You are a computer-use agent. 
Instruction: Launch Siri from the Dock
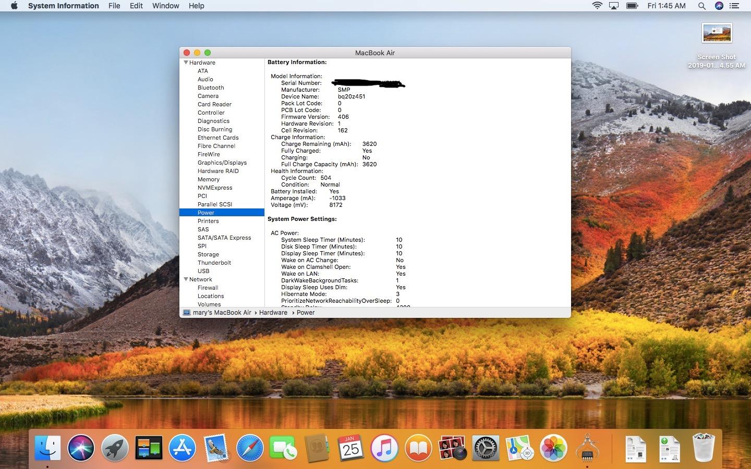81,448
